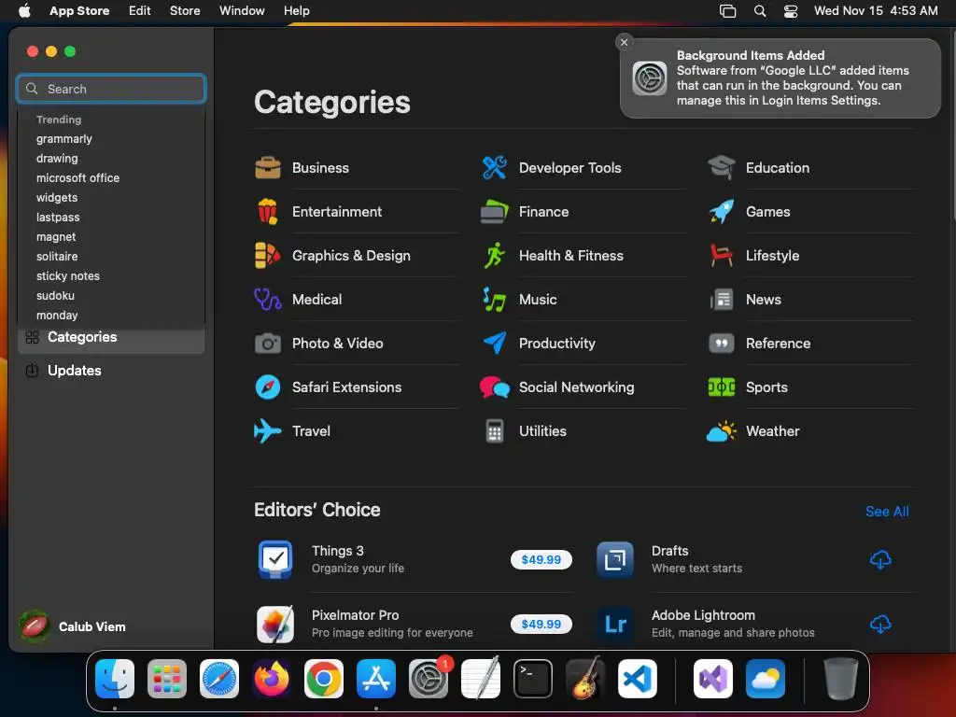This screenshot has height=717, width=956.
Task: Select trending search 'monday'
Action: click(57, 316)
